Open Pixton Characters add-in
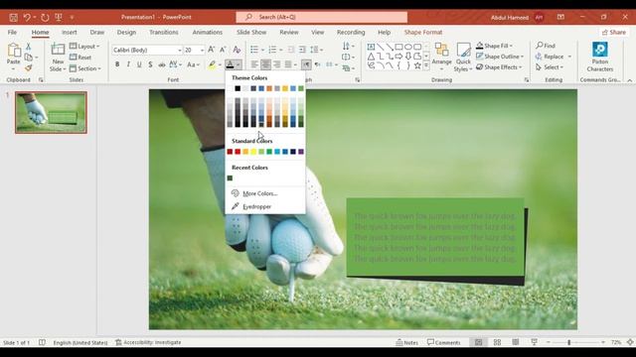 (600, 58)
